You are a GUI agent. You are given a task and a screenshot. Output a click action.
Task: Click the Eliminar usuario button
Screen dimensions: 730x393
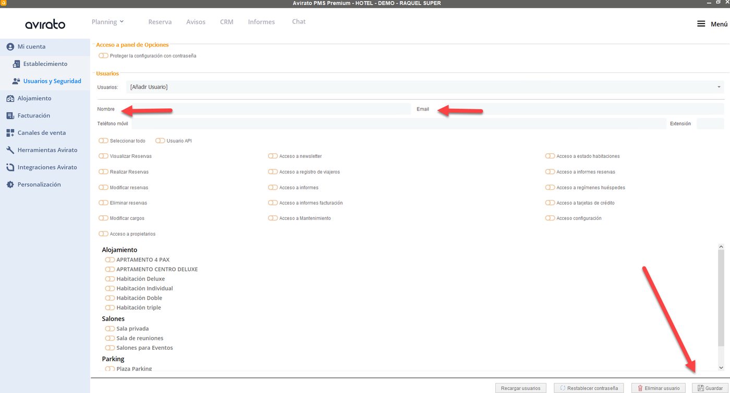click(659, 388)
